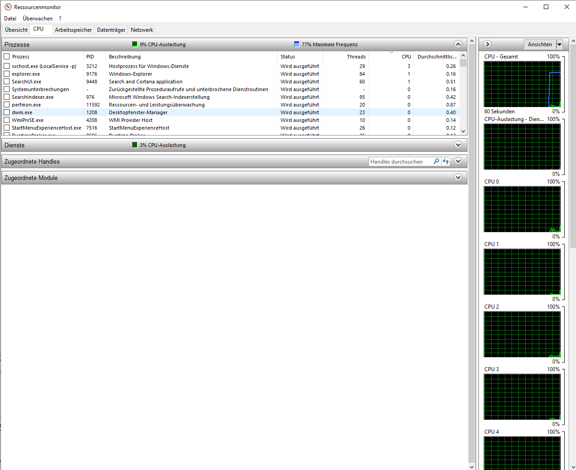Check the explorer.exe process box
The image size is (576, 470).
pyautogui.click(x=7, y=74)
